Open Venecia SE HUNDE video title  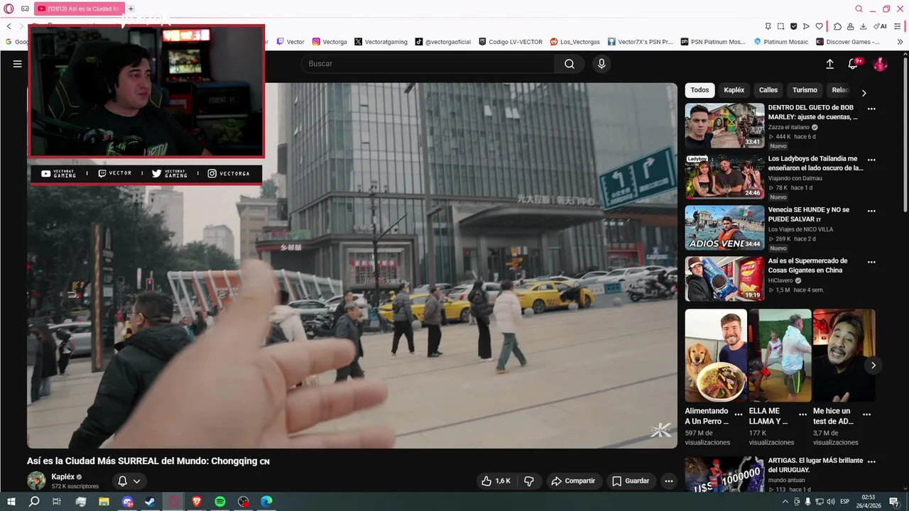[808, 214]
